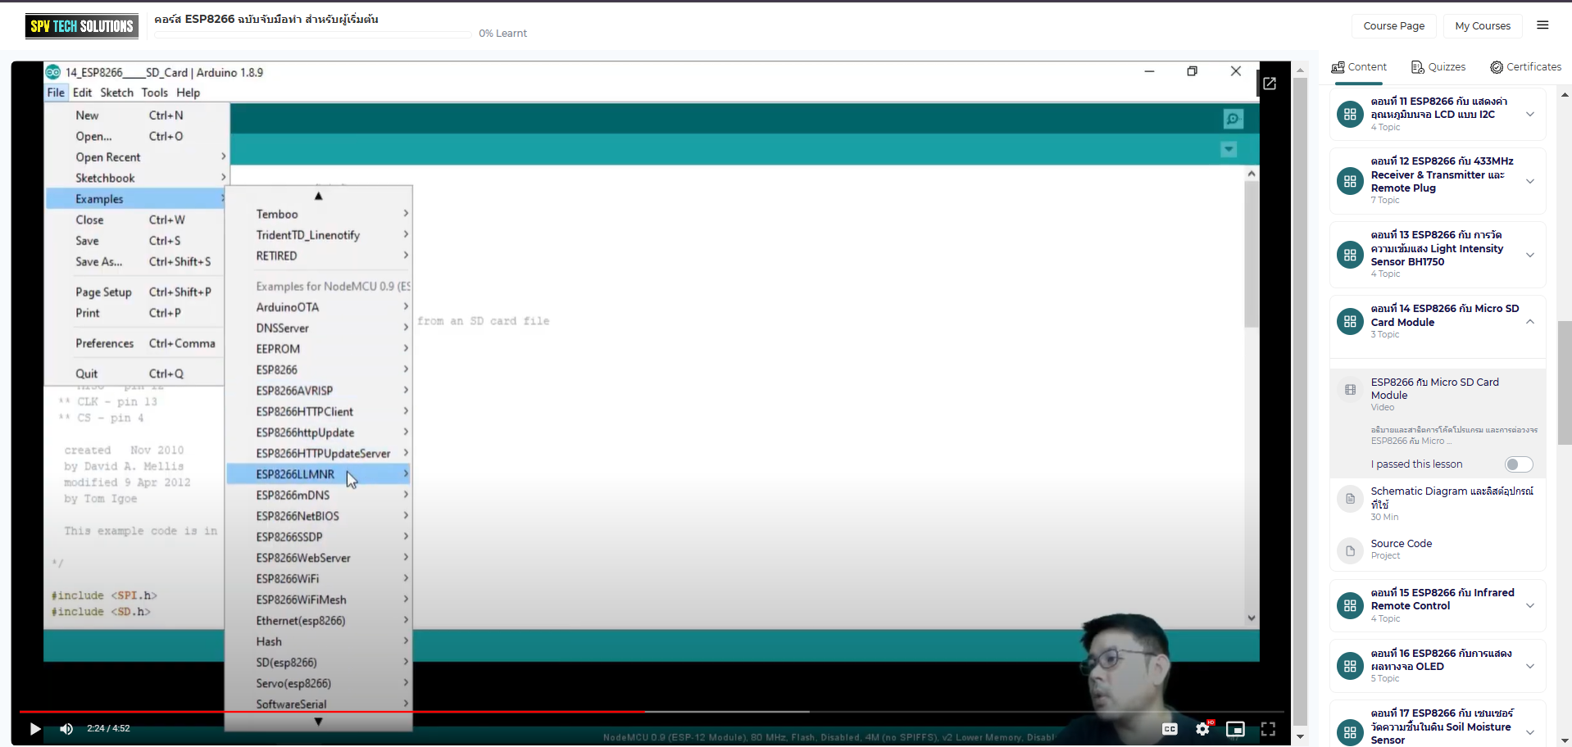The height and width of the screenshot is (747, 1572).
Task: Open video in external window icon
Action: tap(1270, 84)
